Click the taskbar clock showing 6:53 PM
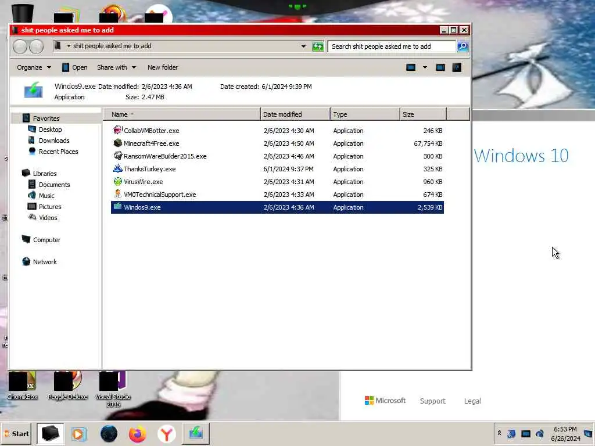The width and height of the screenshot is (595, 446). click(565, 433)
